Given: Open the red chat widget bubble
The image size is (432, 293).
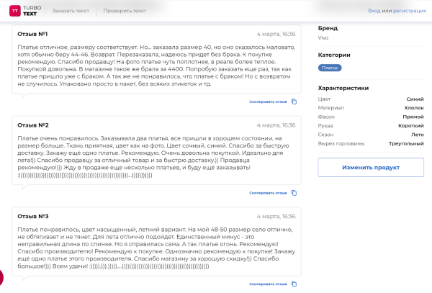Looking at the screenshot, I should click(1, 279).
